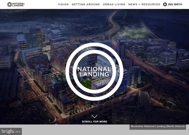Screen dimensions: 189x135
Task: Click the large National Landing circle emblem
Action: [95, 72]
